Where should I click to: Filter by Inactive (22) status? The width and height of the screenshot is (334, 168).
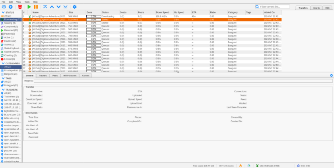10,41
